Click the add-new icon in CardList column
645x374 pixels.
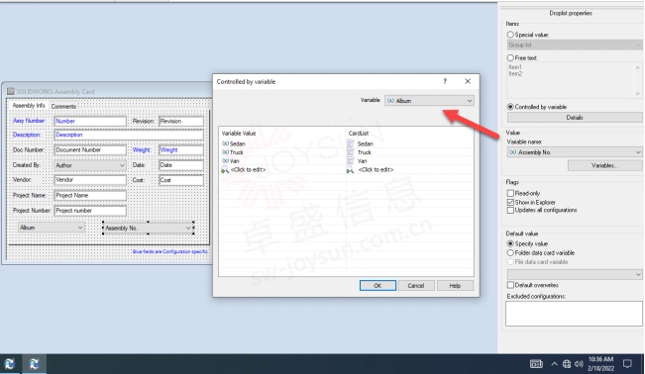click(350, 170)
